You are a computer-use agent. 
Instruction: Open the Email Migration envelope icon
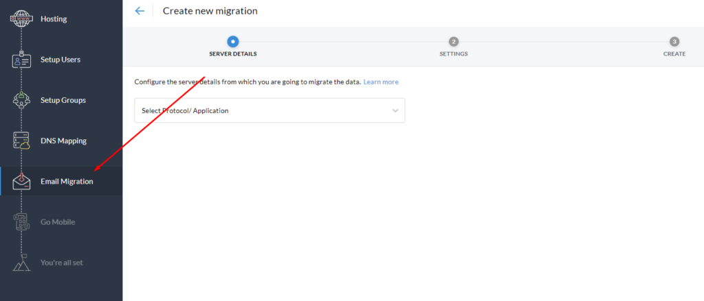pyautogui.click(x=21, y=182)
